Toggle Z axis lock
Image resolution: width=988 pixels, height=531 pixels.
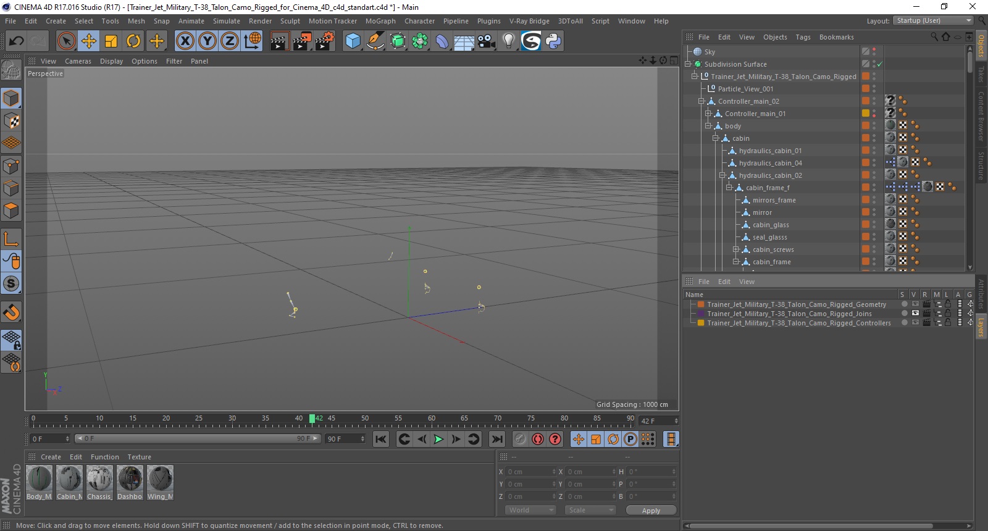(x=230, y=41)
